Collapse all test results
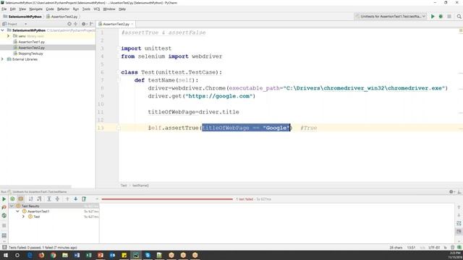The height and width of the screenshot is (260, 463). point(57,199)
